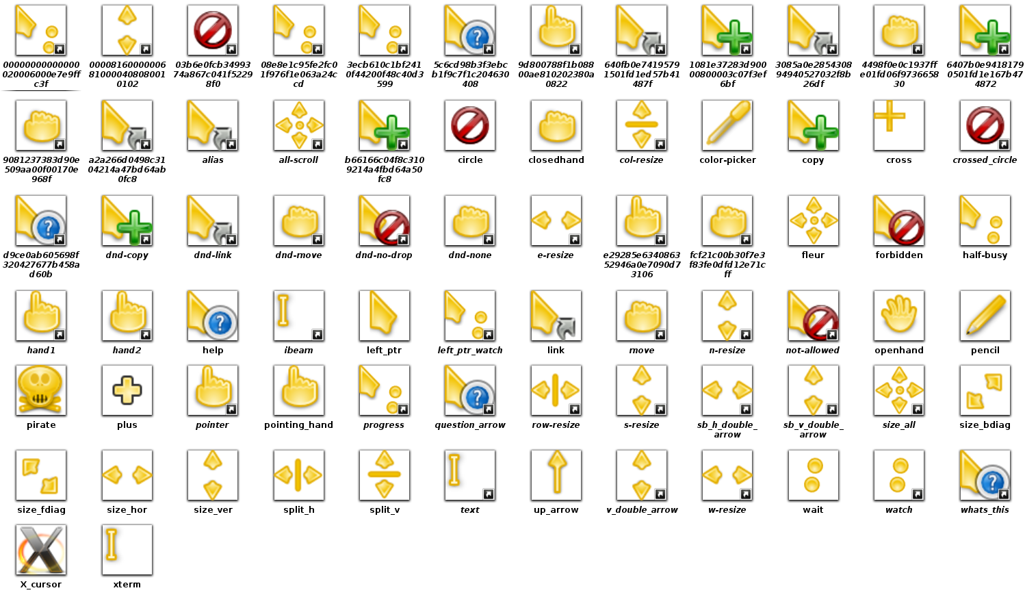Select the copy cursor icon

click(x=814, y=125)
